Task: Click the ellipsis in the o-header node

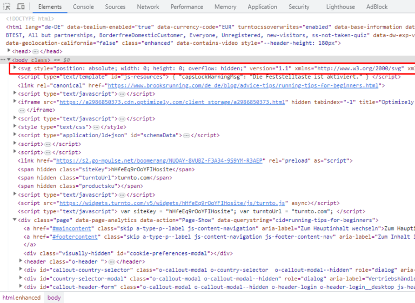Action: click(x=112, y=262)
